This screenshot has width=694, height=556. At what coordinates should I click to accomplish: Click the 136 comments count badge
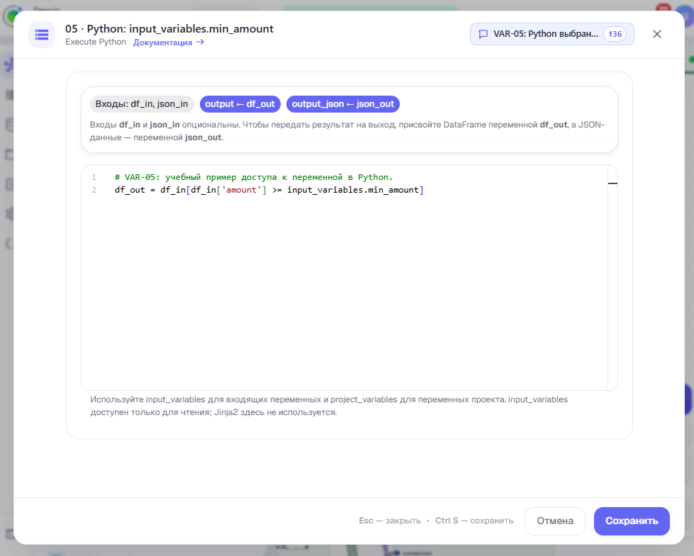tap(615, 34)
